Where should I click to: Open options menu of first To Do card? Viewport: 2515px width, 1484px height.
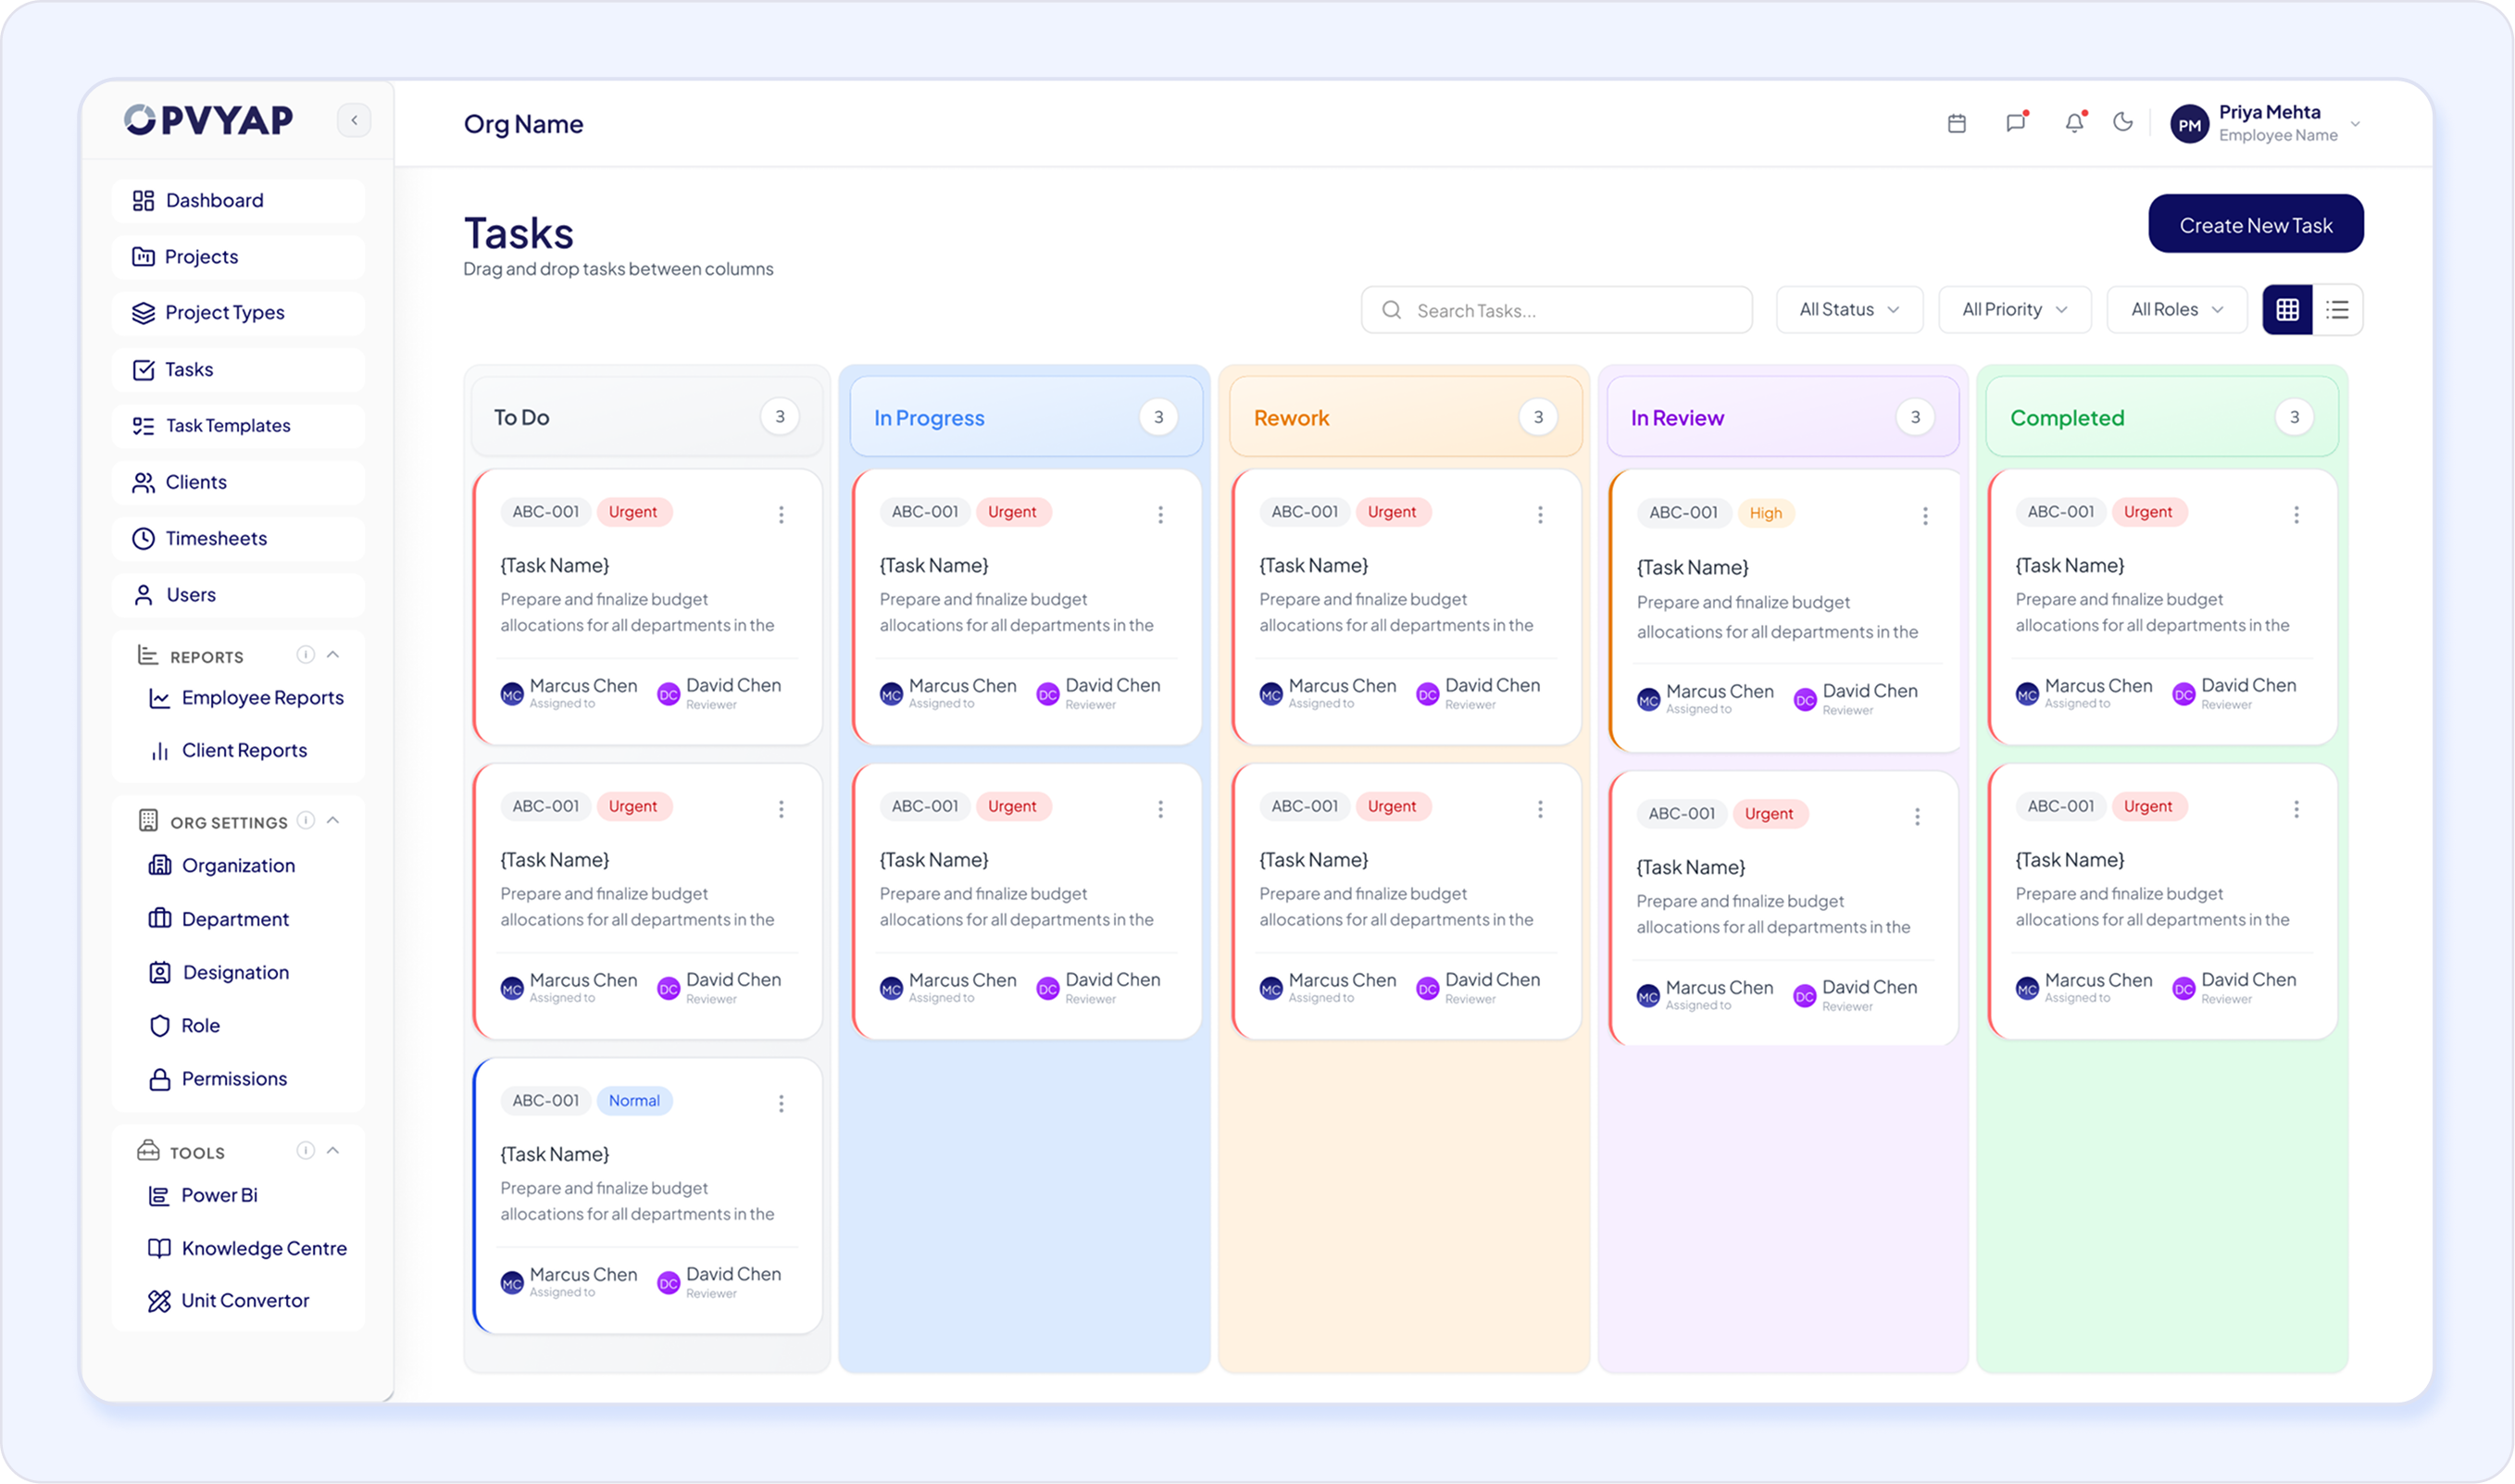781,515
